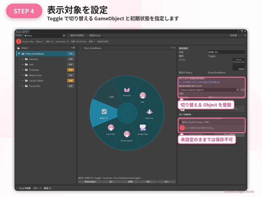Image resolution: width=262 pixels, height=197 pixels.
Task: Click the 選択中を使用 button
Action: (x=77, y=35)
